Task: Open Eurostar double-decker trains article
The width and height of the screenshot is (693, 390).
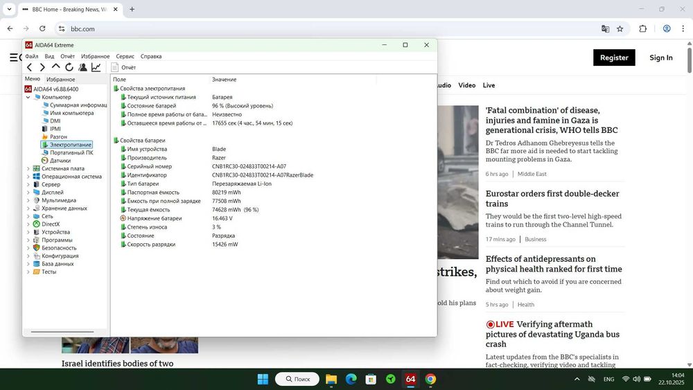Action: 552,198
